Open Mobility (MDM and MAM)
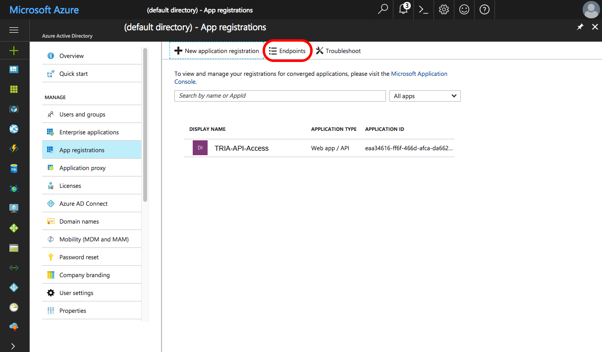 (x=92, y=239)
